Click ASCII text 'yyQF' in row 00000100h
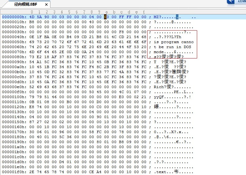The image size is (246, 175). pyautogui.click(x=158, y=97)
